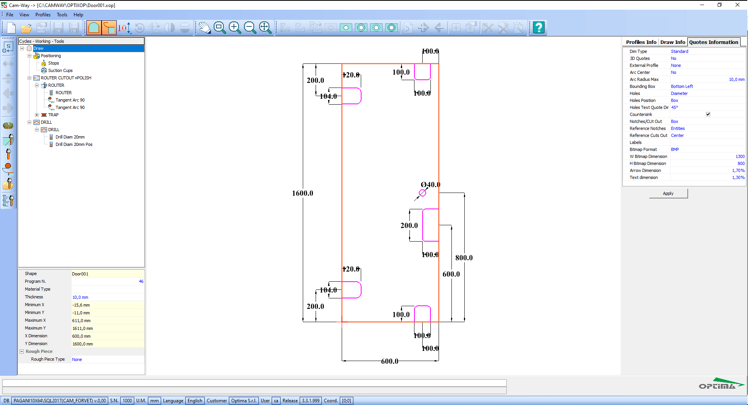Open the Tools menu
The image size is (748, 405).
(62, 15)
